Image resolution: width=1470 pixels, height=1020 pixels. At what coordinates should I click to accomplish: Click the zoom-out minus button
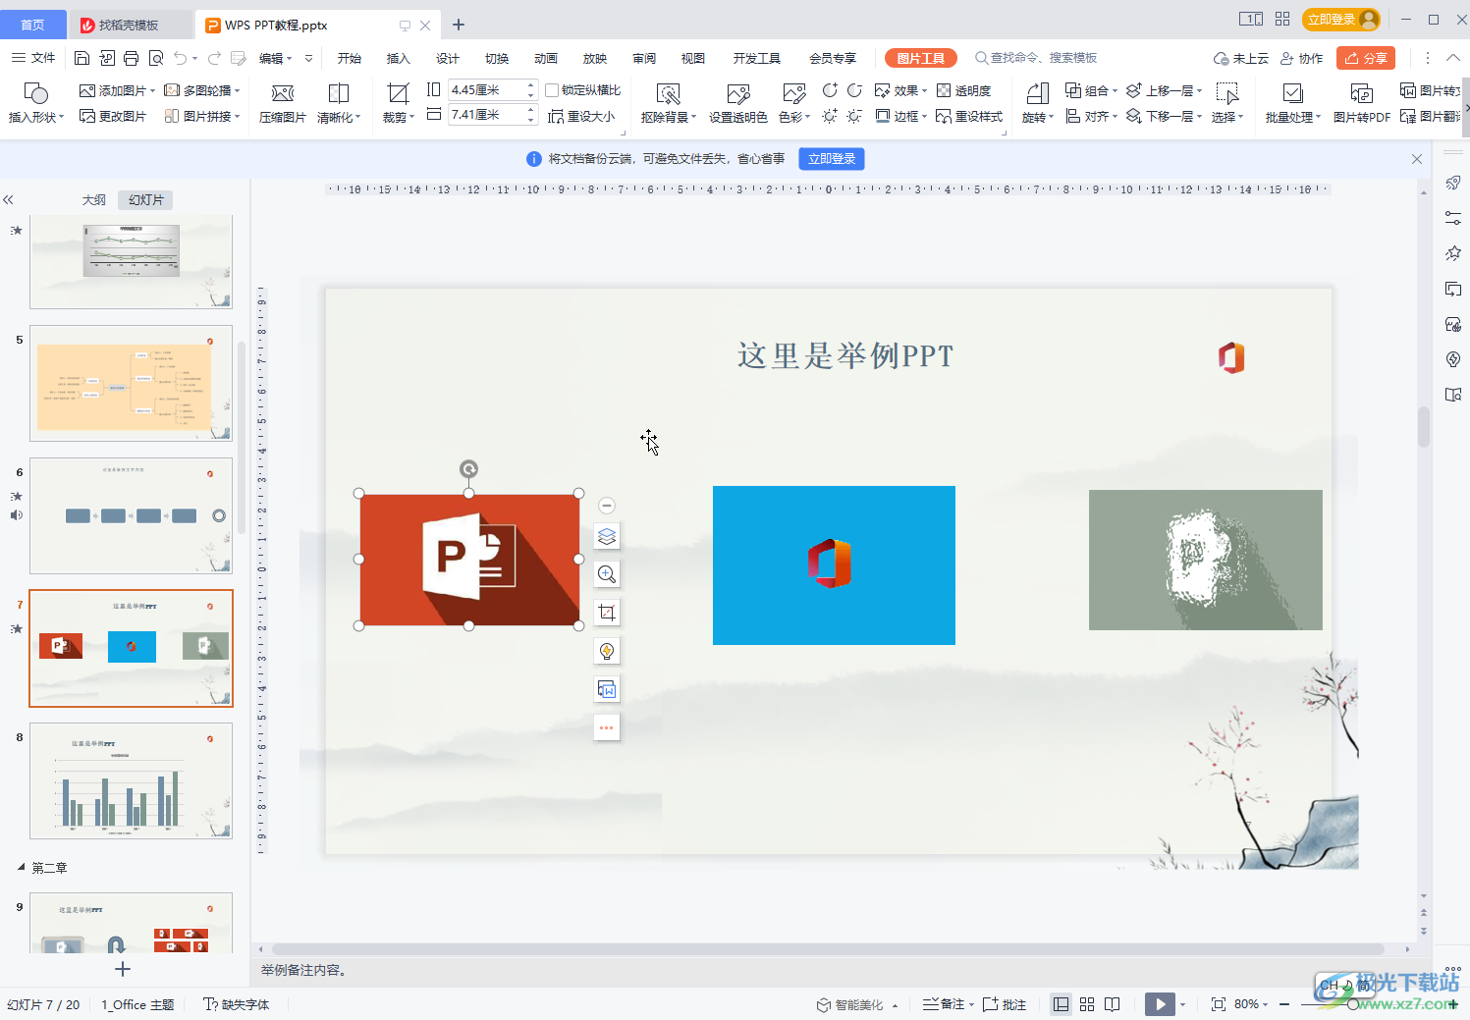(x=1284, y=1004)
